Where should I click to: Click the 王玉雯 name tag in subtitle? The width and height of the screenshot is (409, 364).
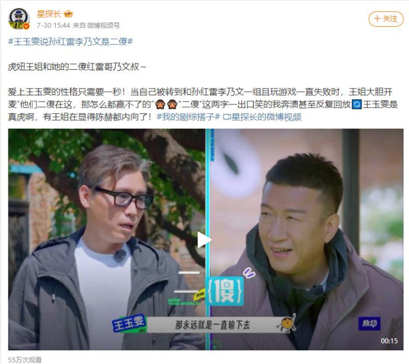point(129,324)
